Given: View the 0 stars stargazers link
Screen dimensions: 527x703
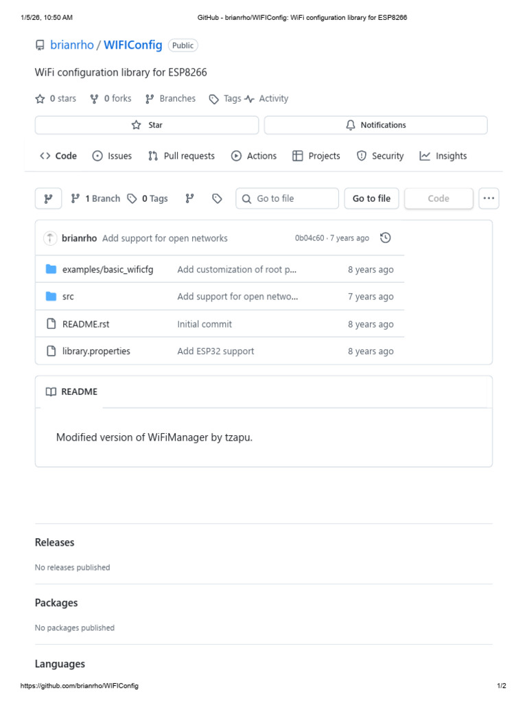Looking at the screenshot, I should tap(62, 99).
